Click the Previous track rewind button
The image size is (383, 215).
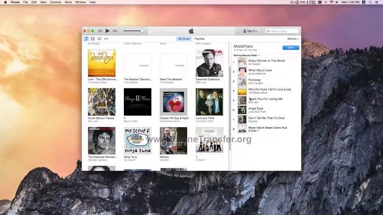coord(100,31)
